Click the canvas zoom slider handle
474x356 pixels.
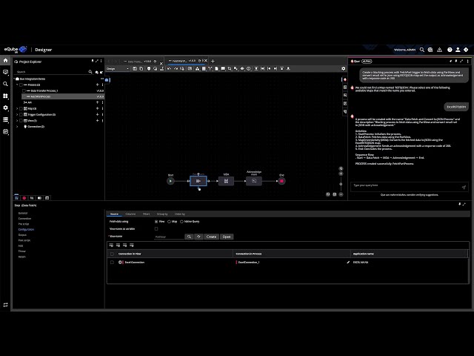[x=341, y=184]
